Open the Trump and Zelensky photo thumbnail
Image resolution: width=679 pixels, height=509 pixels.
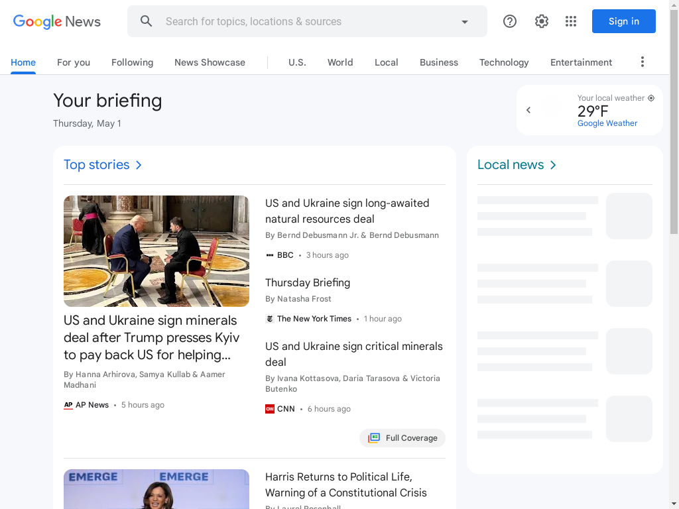pos(156,251)
